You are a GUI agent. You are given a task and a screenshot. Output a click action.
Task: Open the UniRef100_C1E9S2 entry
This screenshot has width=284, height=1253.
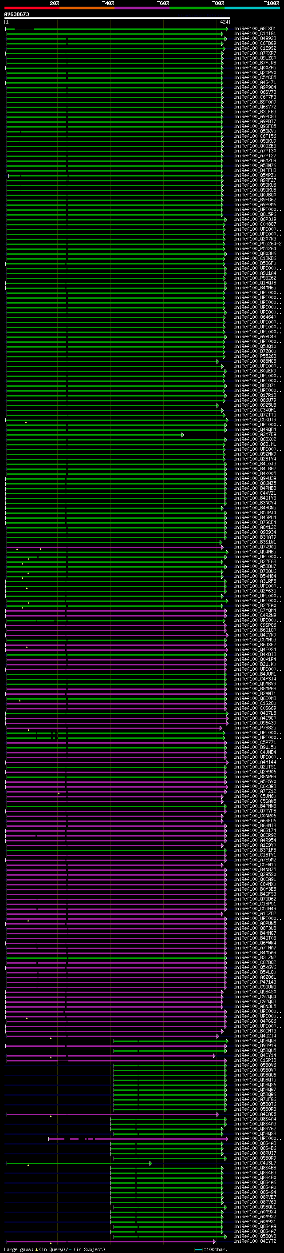coord(254,48)
